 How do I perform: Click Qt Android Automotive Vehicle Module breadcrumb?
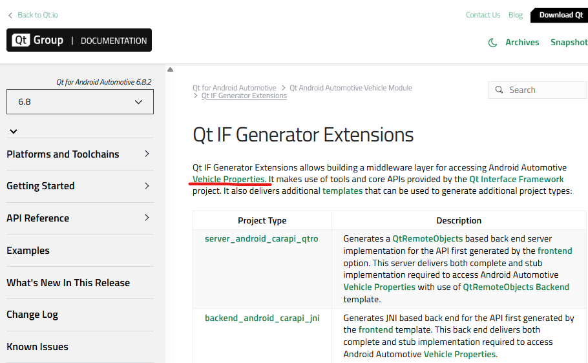click(x=351, y=88)
